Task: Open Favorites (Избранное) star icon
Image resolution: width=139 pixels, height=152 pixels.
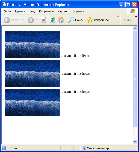Action: (x=90, y=20)
